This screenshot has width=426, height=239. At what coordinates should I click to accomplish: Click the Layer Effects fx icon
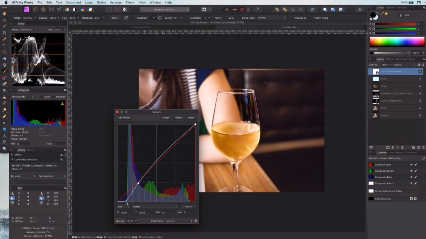398,148
